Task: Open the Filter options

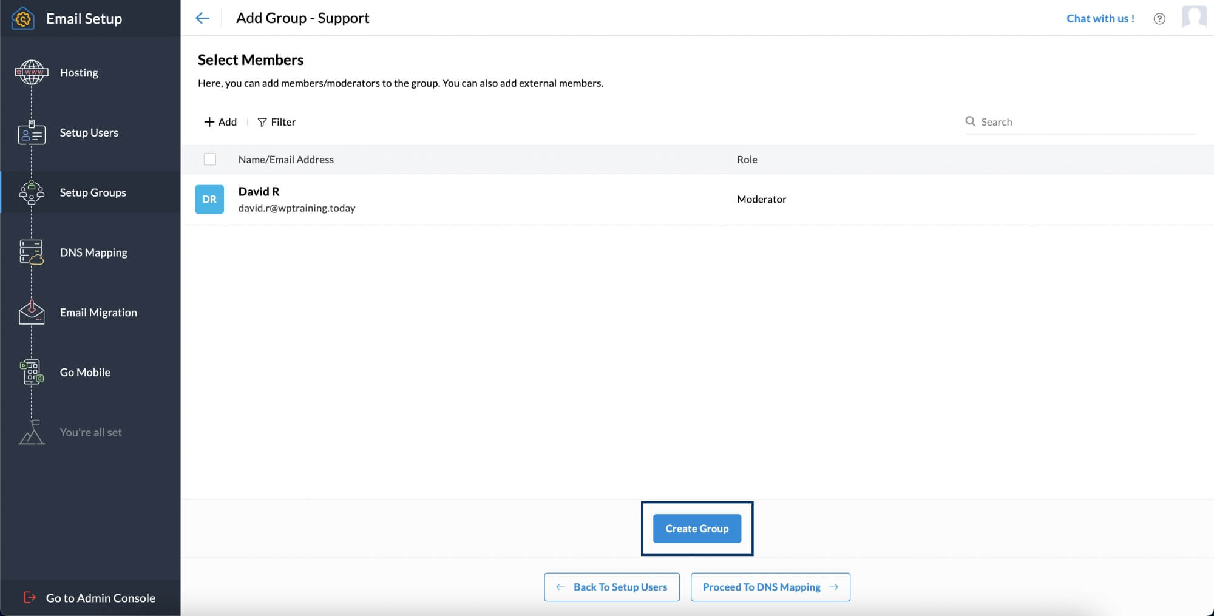Action: [x=277, y=122]
